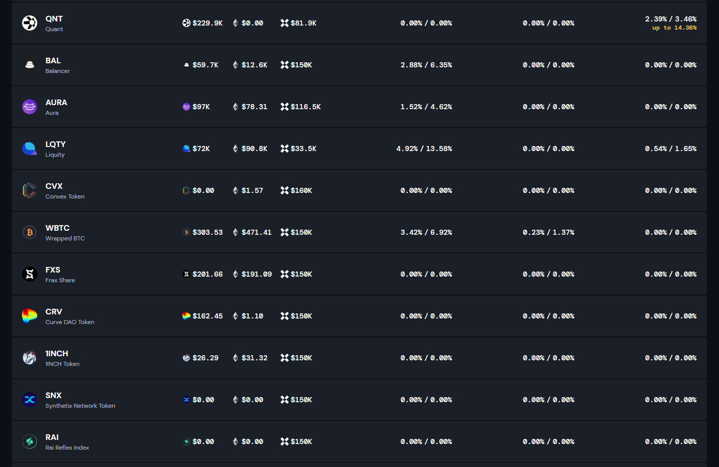This screenshot has height=467, width=719.
Task: Click the cross icon beside $160K
Action: (285, 190)
